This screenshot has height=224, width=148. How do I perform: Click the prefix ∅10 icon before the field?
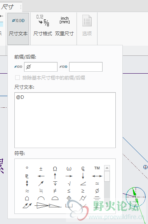click(x=18, y=67)
